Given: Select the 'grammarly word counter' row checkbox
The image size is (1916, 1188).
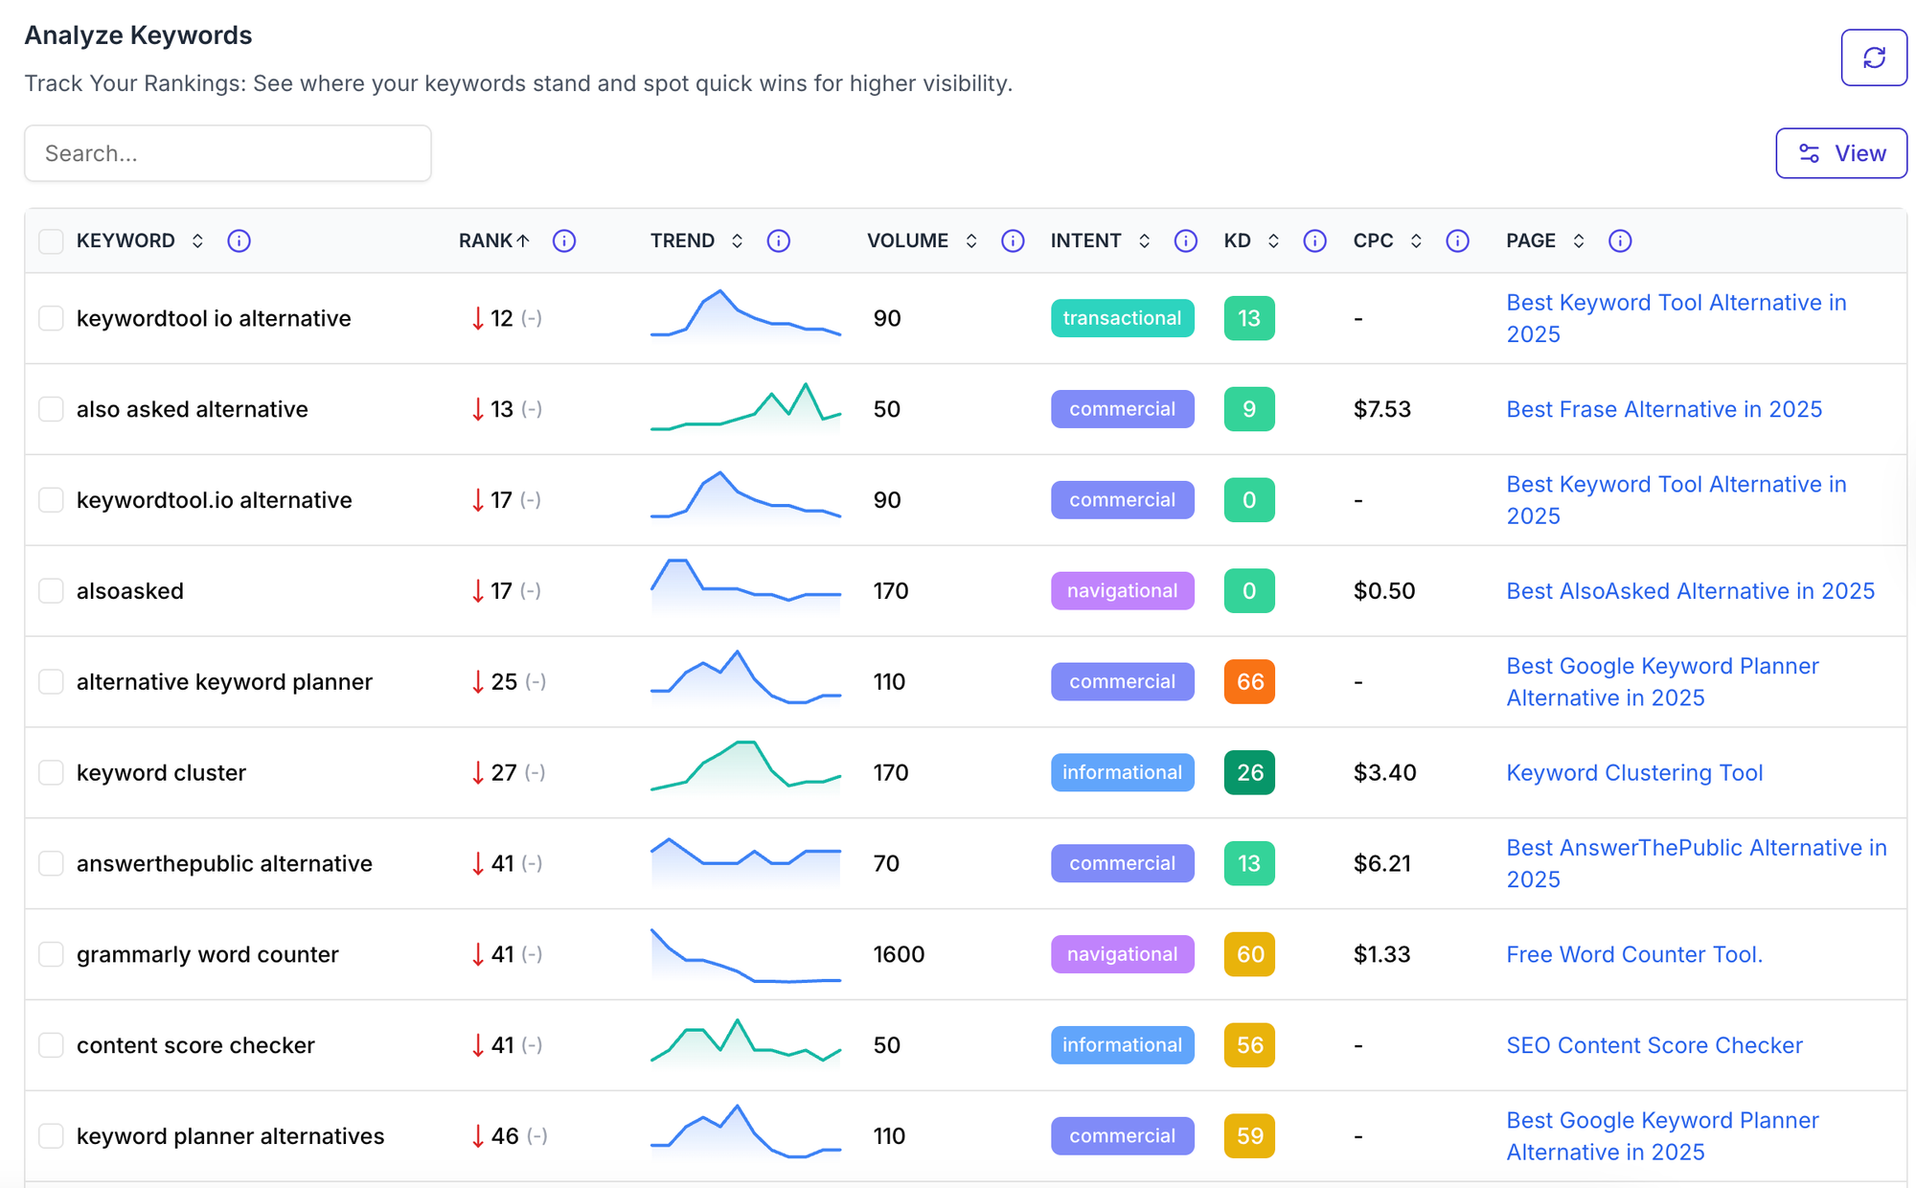Looking at the screenshot, I should click(x=51, y=954).
